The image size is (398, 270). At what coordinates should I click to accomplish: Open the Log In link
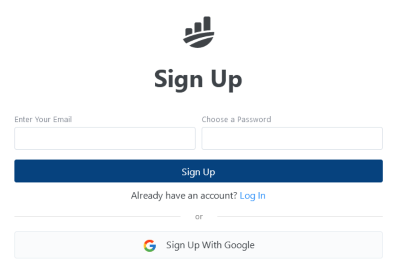pyautogui.click(x=253, y=195)
